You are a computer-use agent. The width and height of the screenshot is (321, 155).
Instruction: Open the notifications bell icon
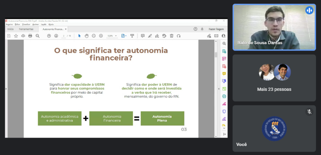(202, 29)
